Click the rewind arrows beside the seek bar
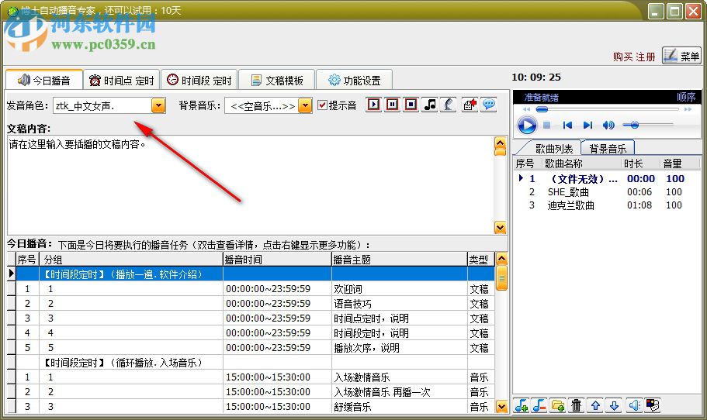The height and width of the screenshot is (420, 707). tap(526, 109)
